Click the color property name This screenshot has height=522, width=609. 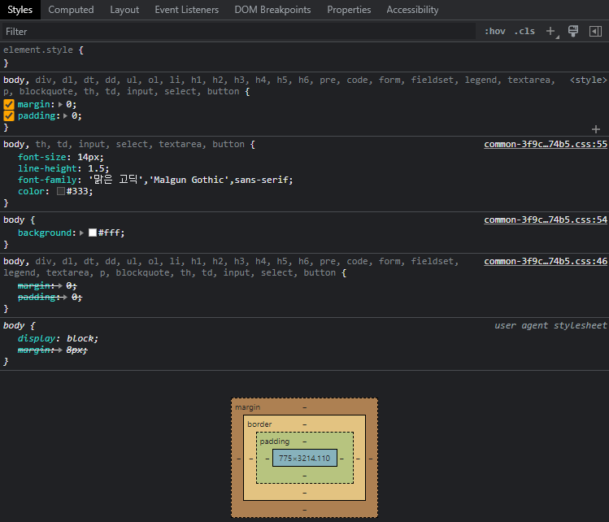click(31, 191)
